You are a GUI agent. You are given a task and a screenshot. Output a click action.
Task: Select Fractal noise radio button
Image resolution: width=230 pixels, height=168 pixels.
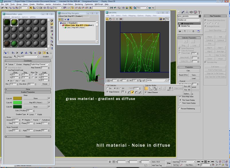[32, 120]
